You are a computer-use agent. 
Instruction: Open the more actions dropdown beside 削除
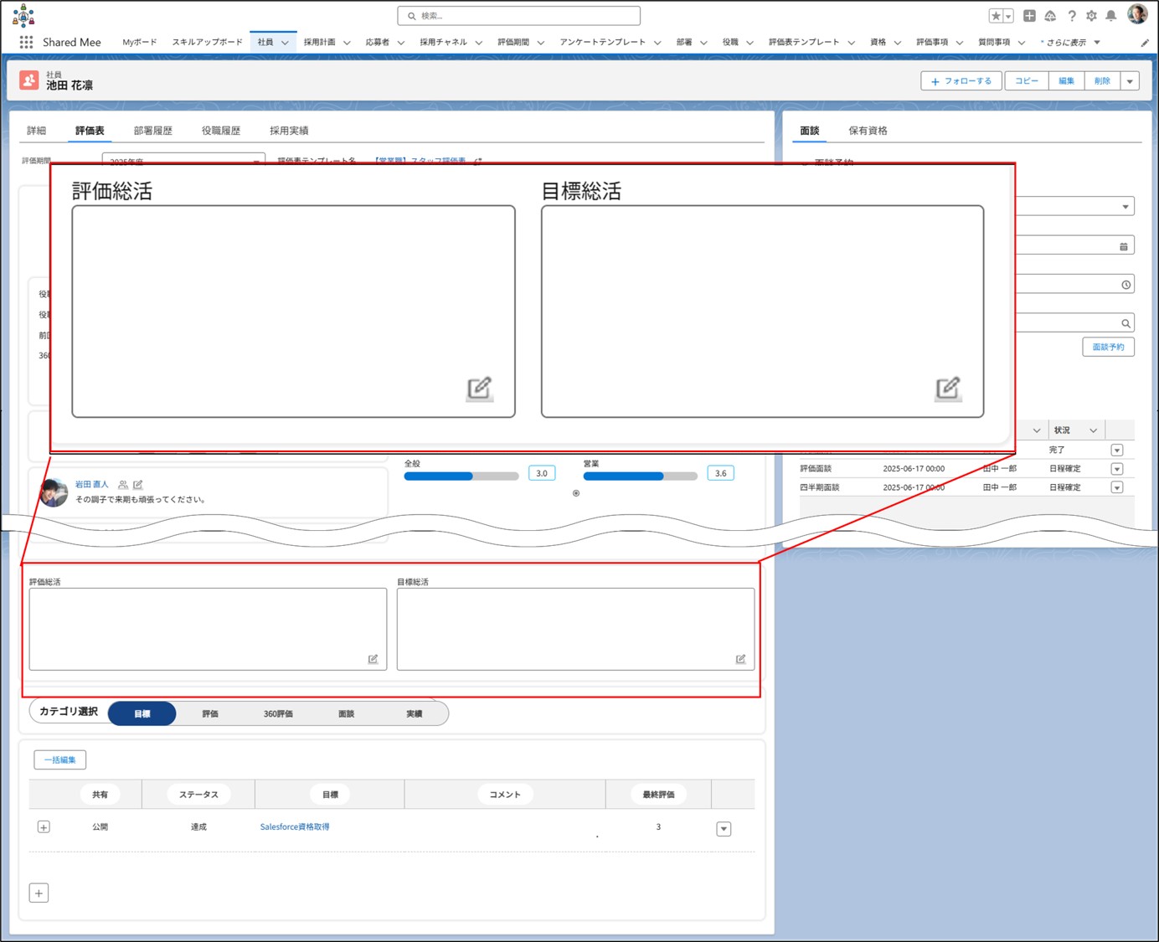[1130, 81]
